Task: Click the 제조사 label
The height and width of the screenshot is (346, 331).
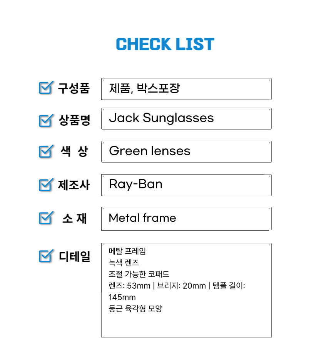Action: [74, 185]
